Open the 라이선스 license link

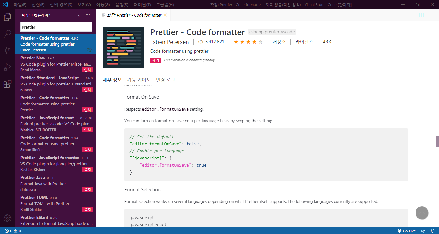coord(304,42)
